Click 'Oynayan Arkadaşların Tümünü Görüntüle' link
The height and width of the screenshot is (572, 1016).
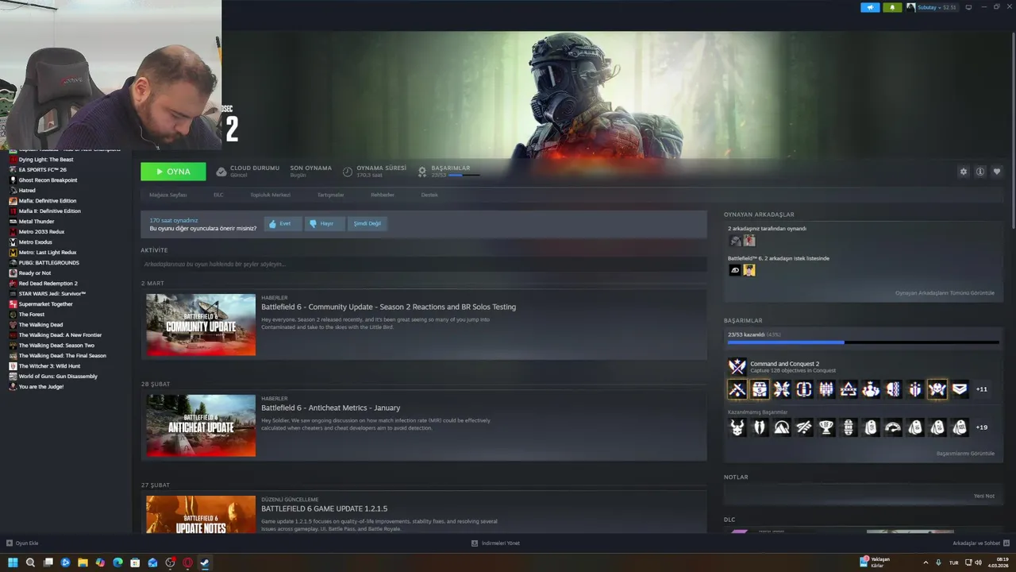point(945,293)
